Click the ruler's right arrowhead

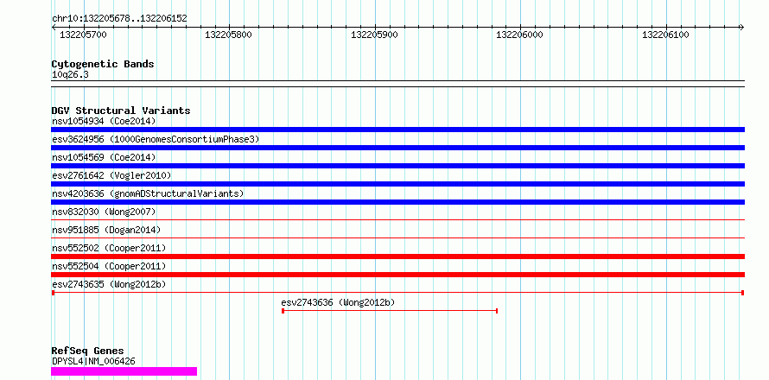pos(741,28)
